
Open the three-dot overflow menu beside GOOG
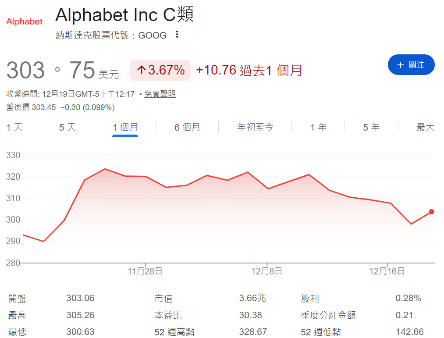tap(177, 35)
